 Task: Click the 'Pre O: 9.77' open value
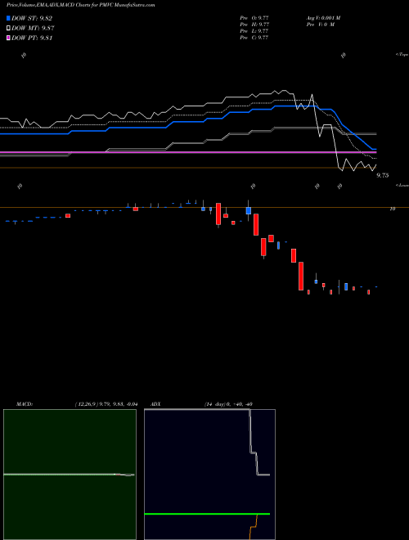tap(254, 18)
